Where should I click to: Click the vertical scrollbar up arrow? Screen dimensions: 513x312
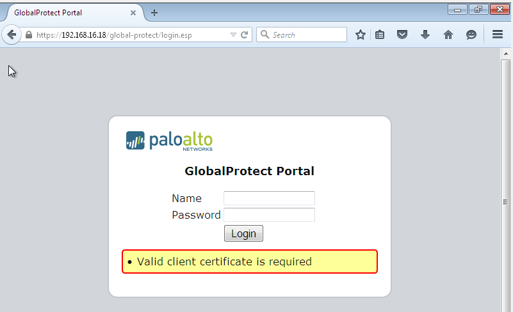pos(505,54)
